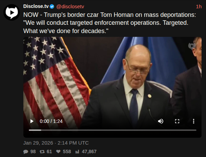This screenshot has width=206, height=157.
Task: Mute the video with the speaker icon
Action: [161, 121]
